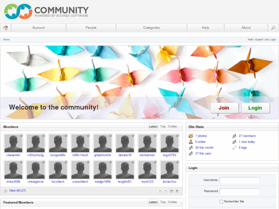Open the lucyblack avatar thumbnail
This screenshot has height=209, width=279.
pyautogui.click(x=58, y=170)
